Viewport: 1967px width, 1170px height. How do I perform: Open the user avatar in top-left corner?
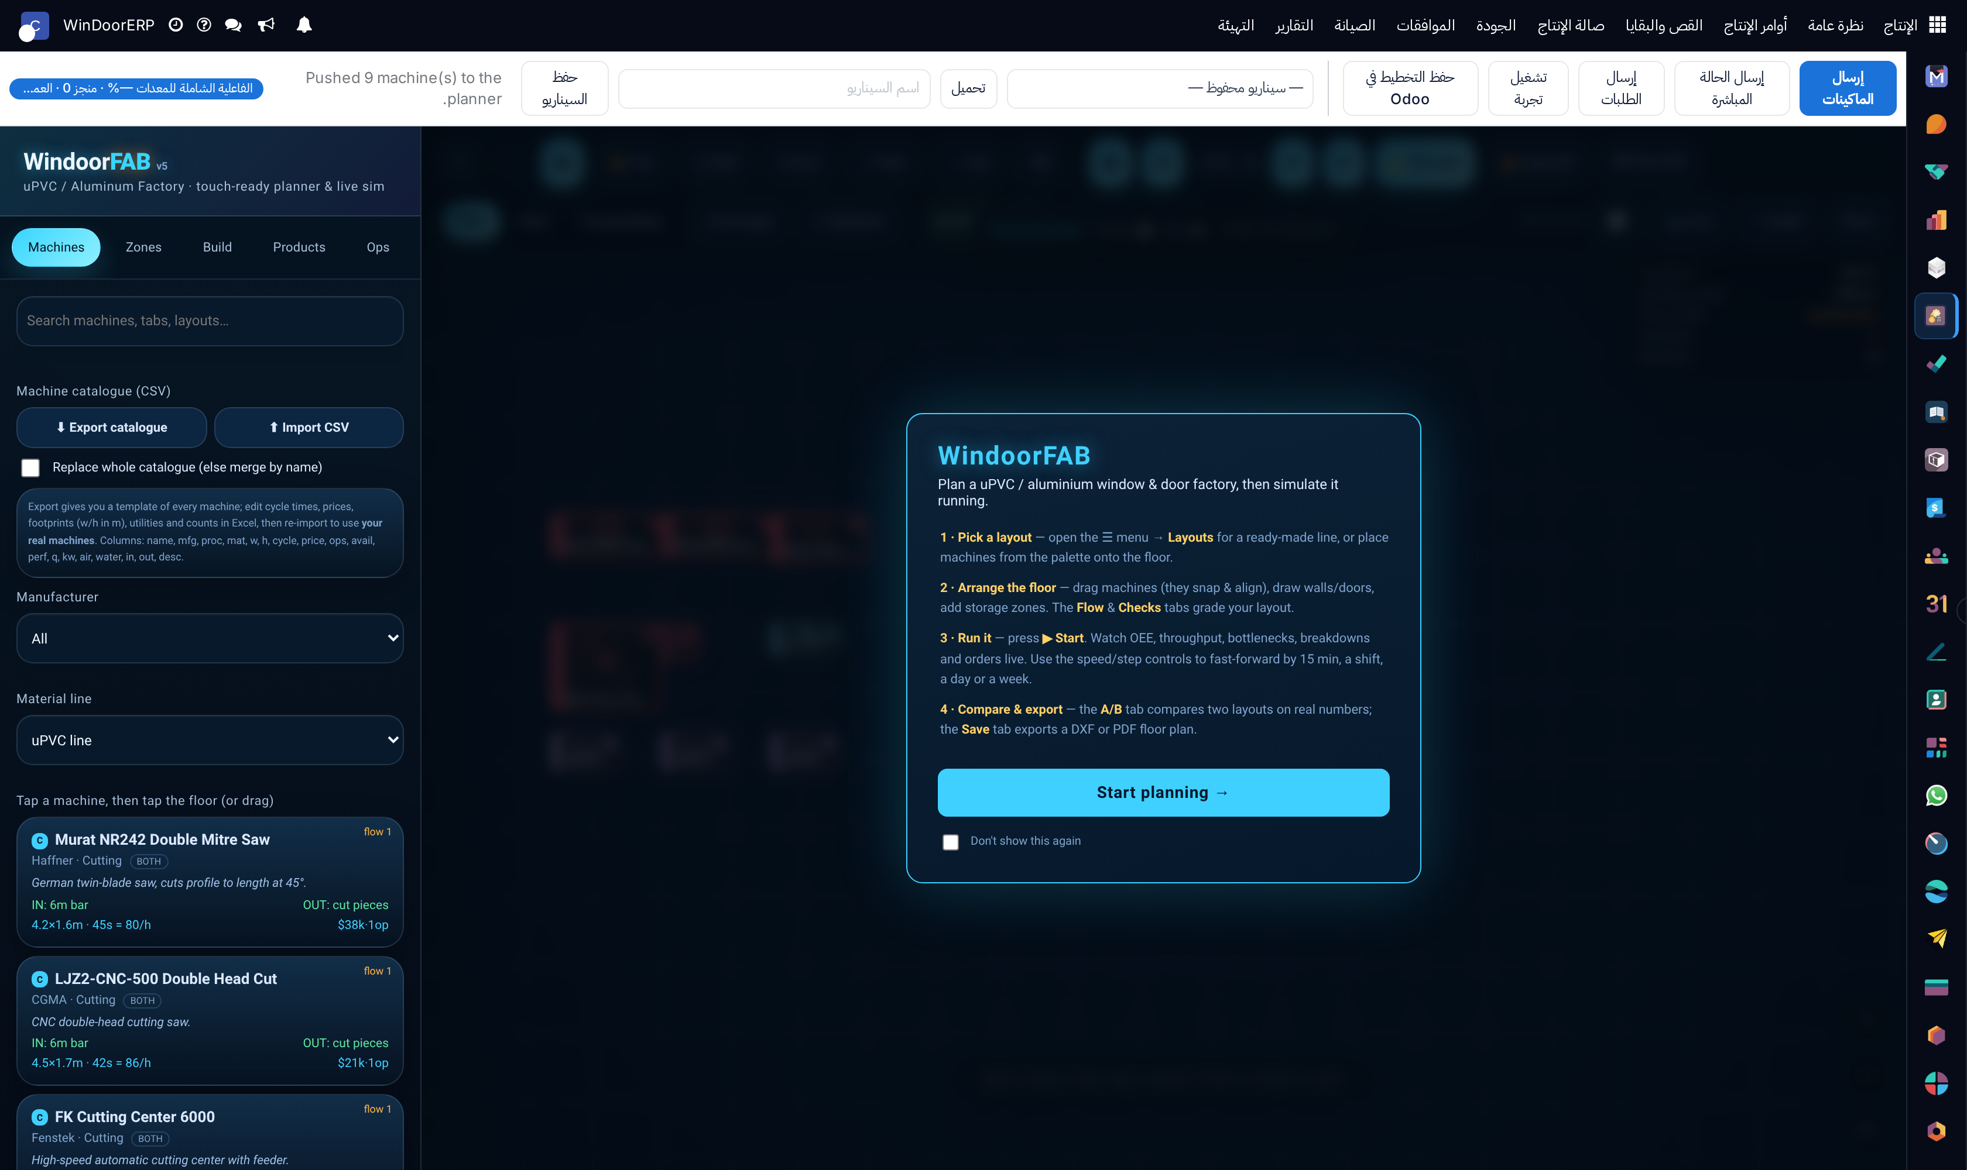(x=33, y=26)
